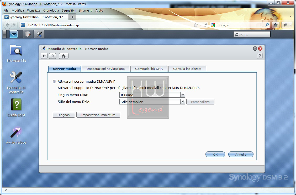
Task: Click the Firefox address bar
Action: tap(109, 25)
